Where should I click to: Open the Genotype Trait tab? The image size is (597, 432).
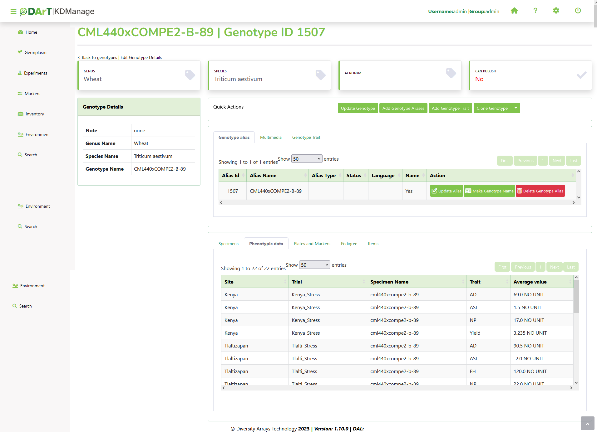tap(306, 137)
